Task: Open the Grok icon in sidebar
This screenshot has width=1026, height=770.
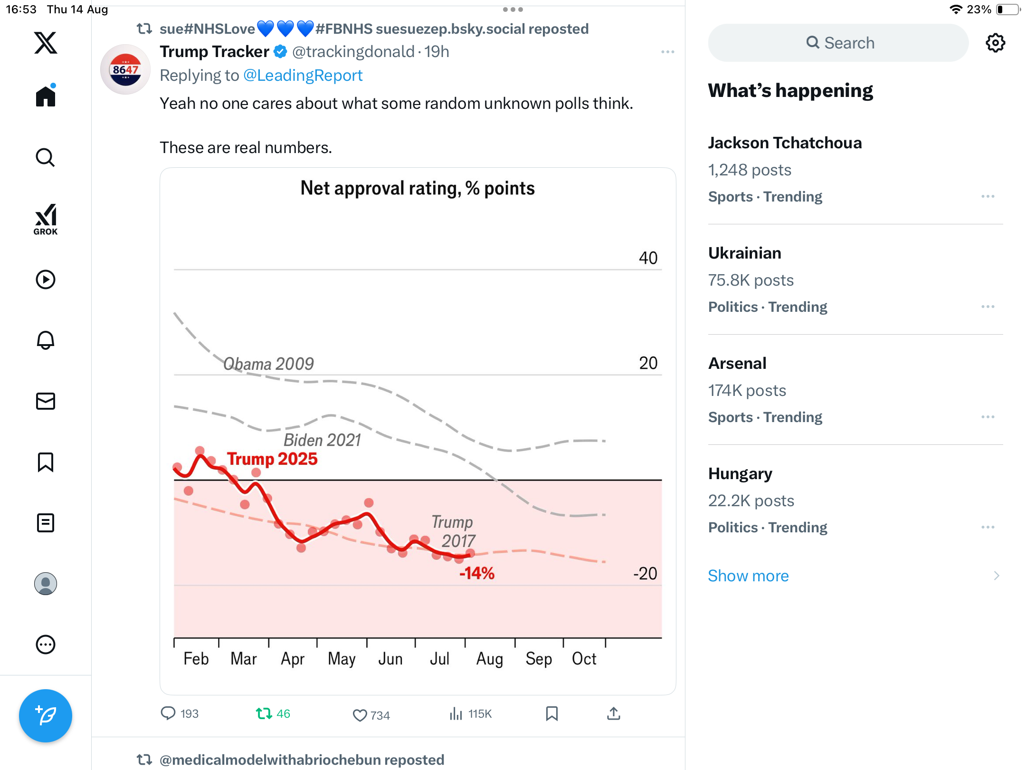Action: pos(46,220)
